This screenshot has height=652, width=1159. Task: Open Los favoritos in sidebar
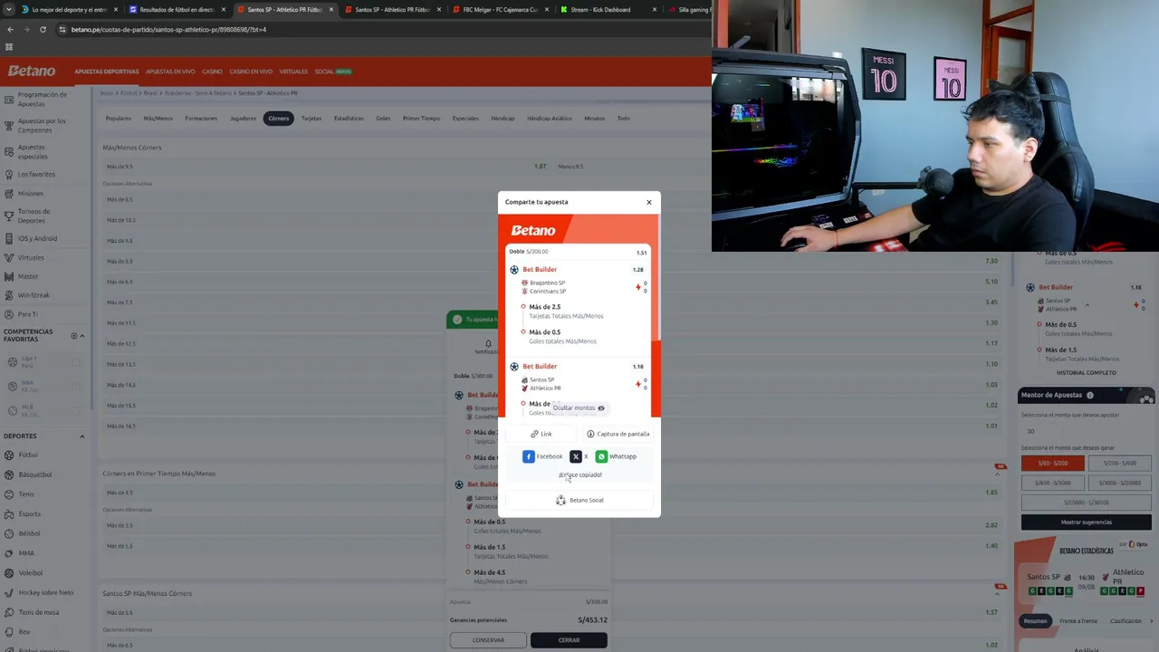tap(36, 174)
